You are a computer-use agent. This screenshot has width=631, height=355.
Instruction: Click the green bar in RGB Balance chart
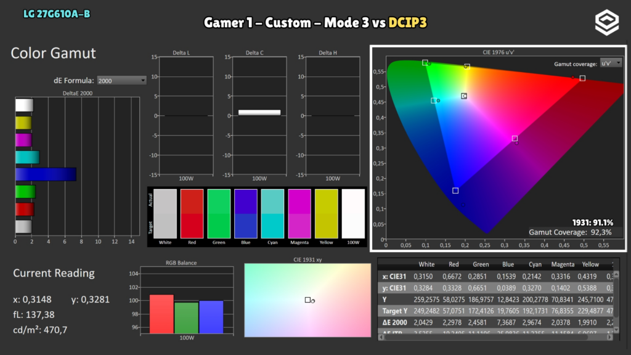tap(186, 318)
